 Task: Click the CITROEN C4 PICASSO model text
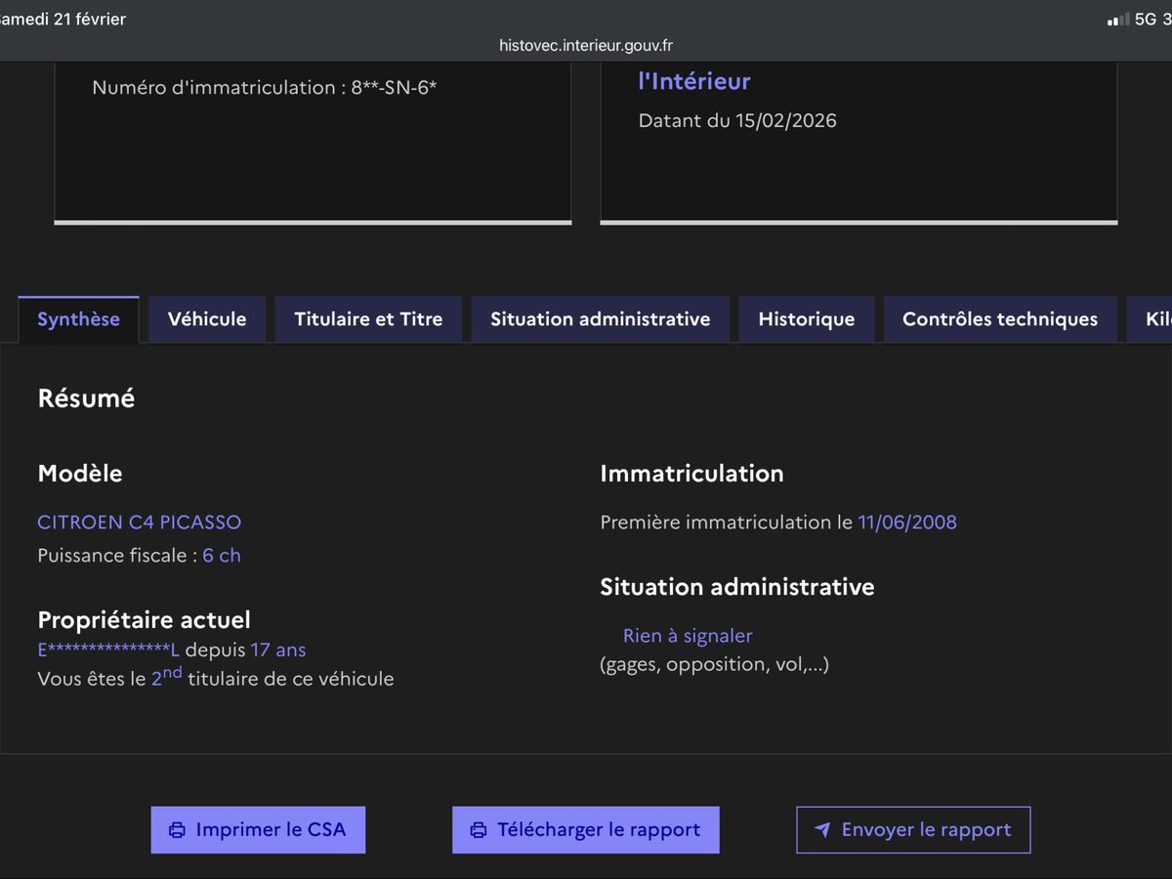pos(139,523)
